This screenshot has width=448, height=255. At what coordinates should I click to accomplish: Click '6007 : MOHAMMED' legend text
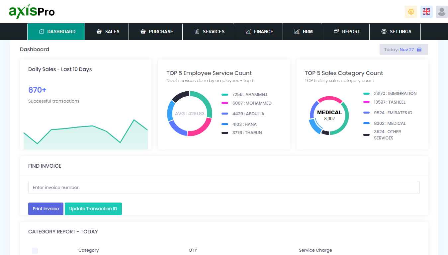(252, 103)
